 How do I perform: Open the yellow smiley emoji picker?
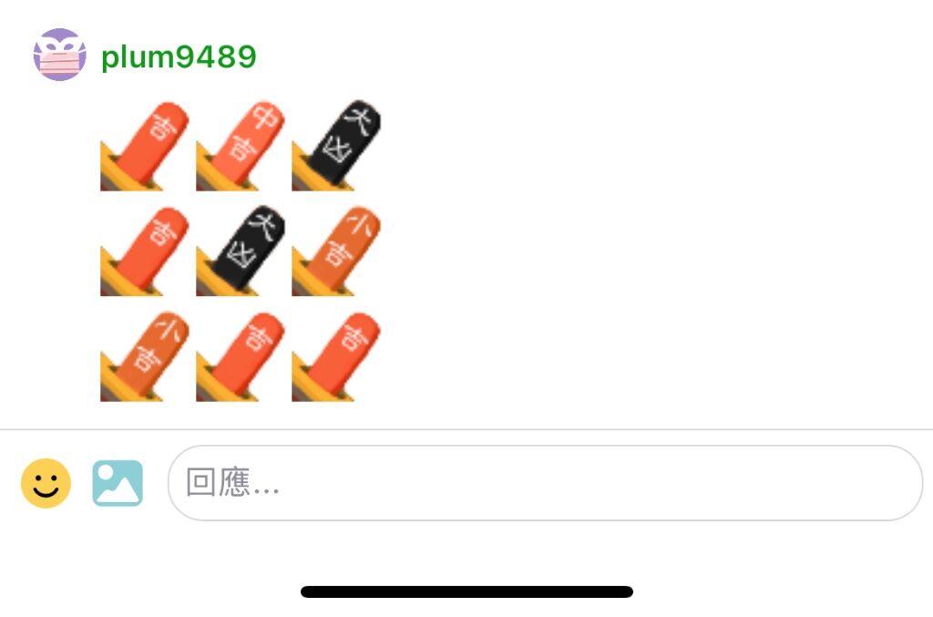point(46,483)
